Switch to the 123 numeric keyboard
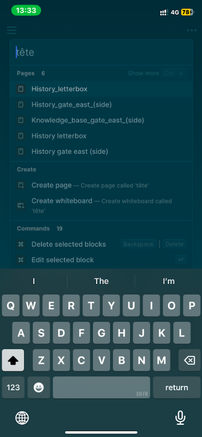 (13, 387)
